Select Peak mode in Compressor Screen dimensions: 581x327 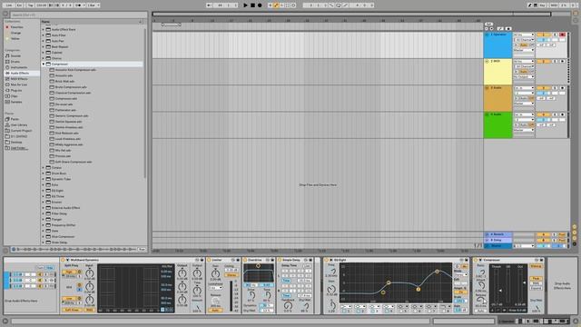pos(536,278)
